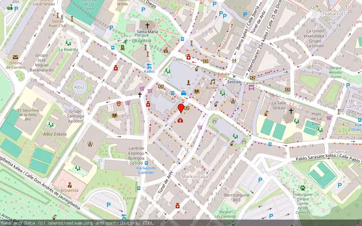Click the bank icon left of Caixabank label
Screen dimensions: 362x226
253,78
